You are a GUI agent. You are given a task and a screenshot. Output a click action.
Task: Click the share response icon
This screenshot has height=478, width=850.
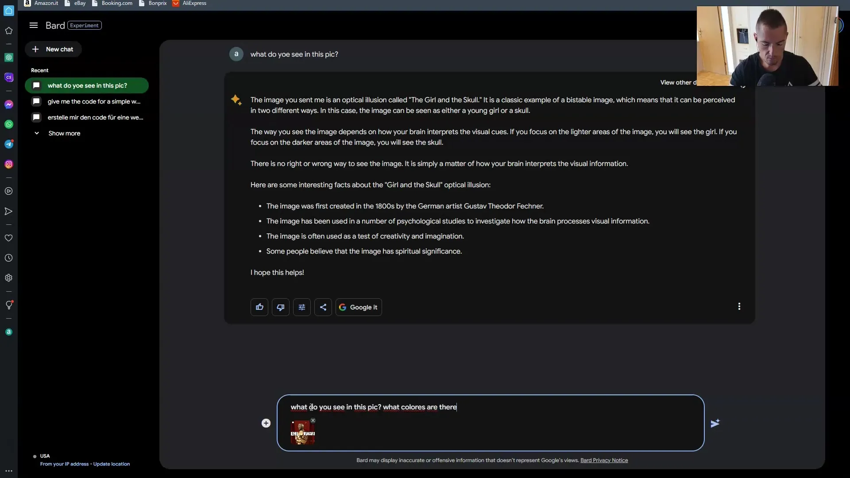point(324,306)
